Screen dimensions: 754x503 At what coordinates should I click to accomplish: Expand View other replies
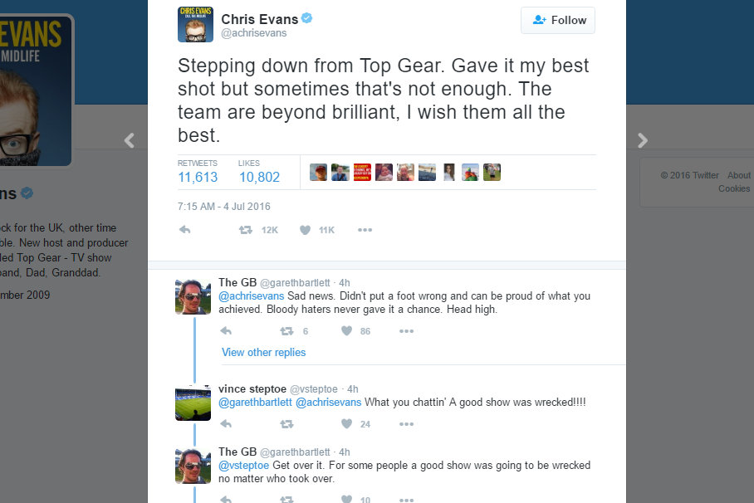tap(263, 353)
